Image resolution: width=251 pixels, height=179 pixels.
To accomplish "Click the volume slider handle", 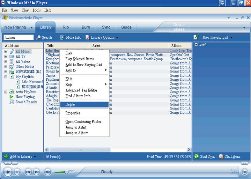I will 66,172.
